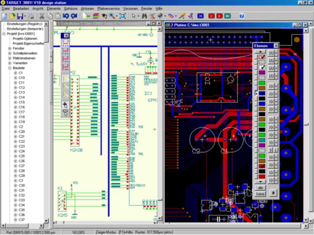
Task: Open the blue Help question-mark icon
Action: (x=241, y=15)
